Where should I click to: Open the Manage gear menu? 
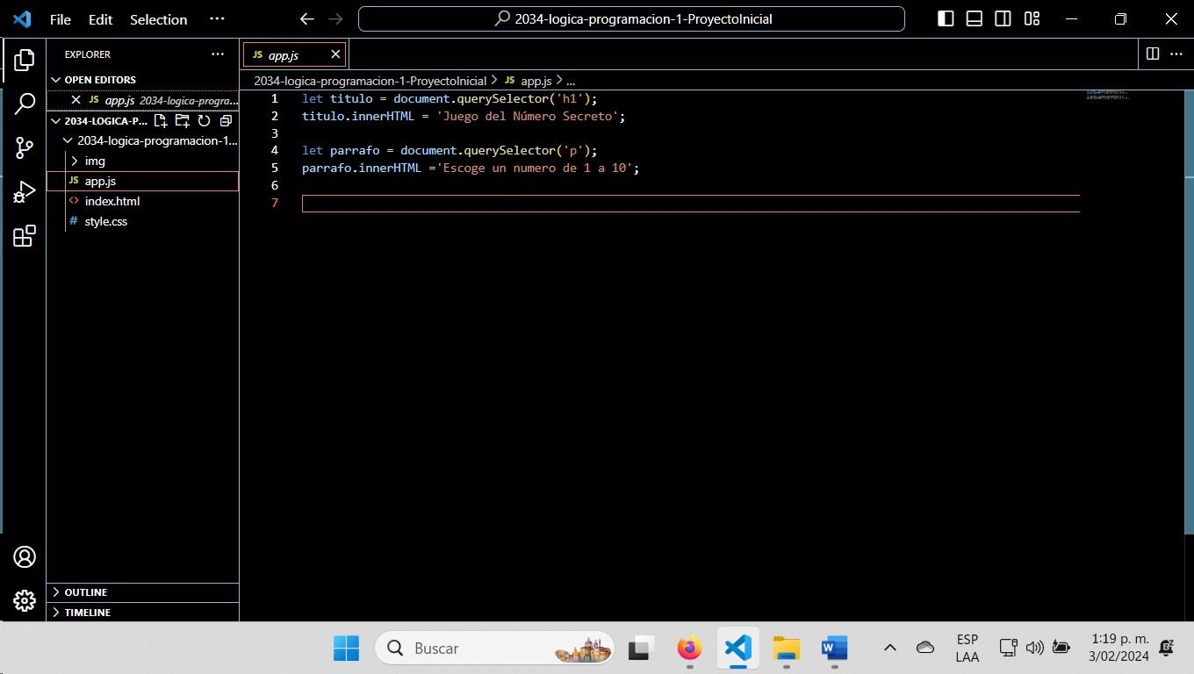click(x=24, y=600)
